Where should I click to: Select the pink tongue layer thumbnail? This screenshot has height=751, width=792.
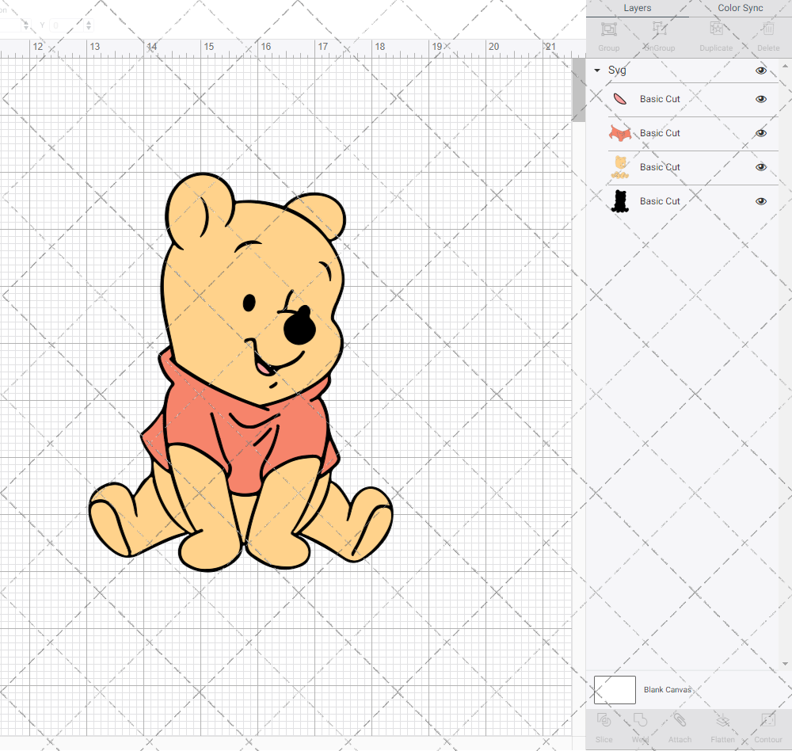coord(620,99)
